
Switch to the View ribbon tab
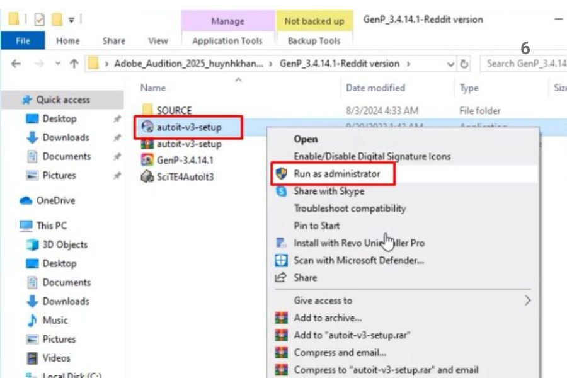tap(157, 41)
